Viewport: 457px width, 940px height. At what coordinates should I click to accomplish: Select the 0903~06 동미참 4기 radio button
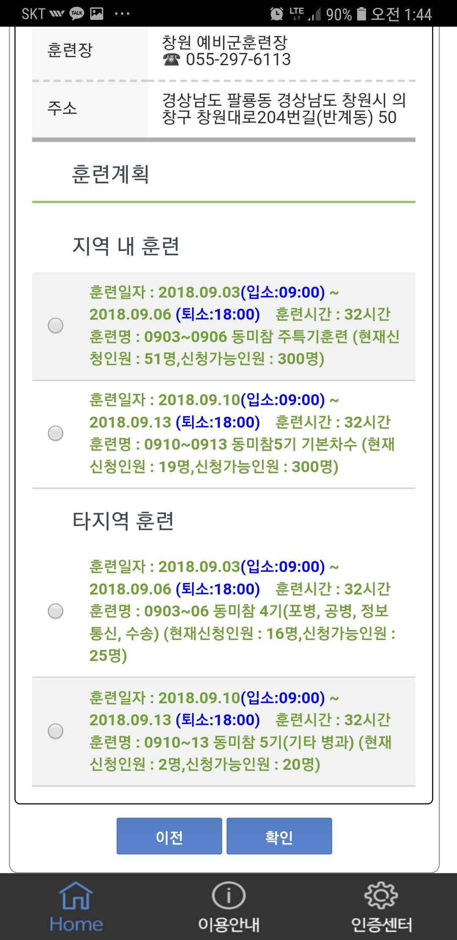click(x=55, y=611)
